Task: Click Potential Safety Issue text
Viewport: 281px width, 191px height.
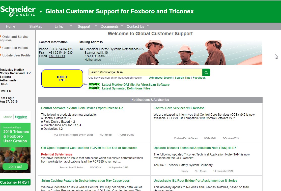Action: [57, 154]
